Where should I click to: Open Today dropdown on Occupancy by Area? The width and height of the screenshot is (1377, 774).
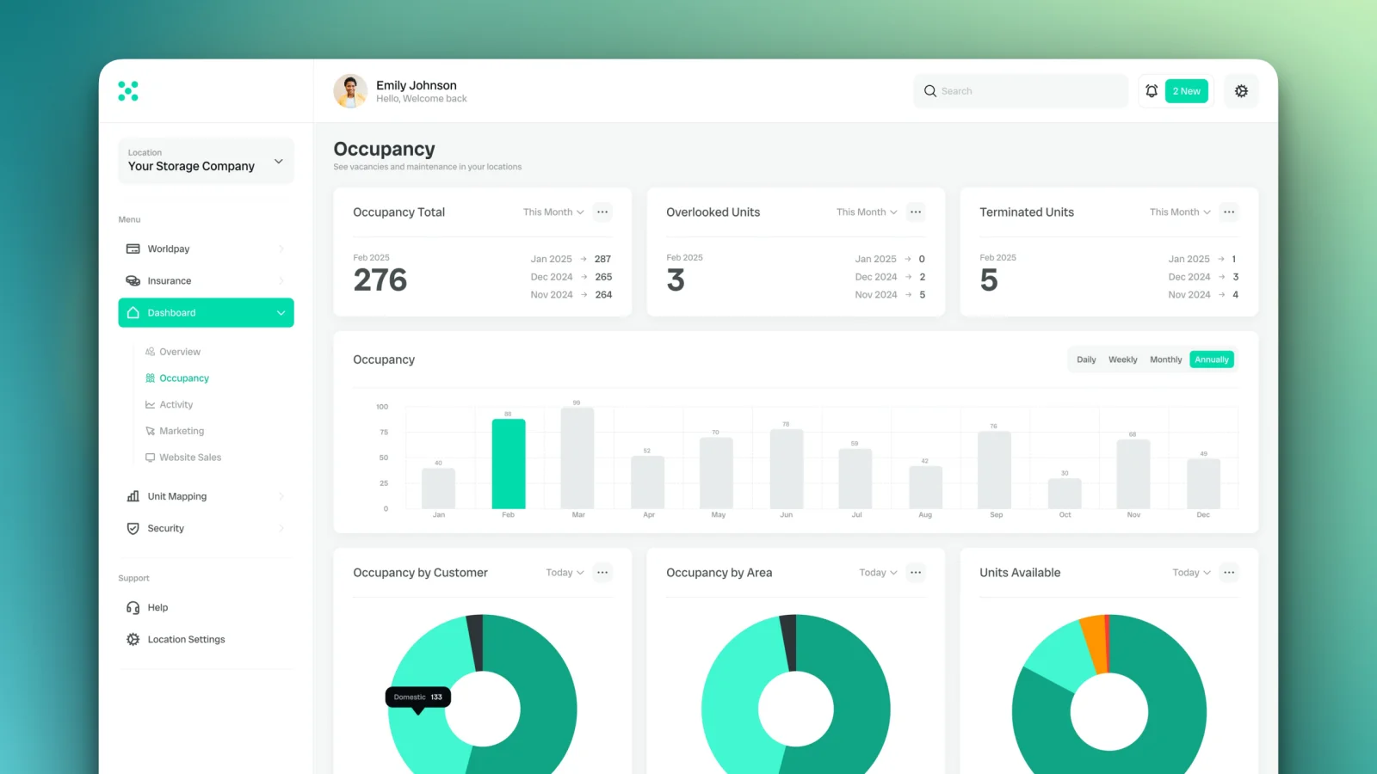click(x=878, y=573)
